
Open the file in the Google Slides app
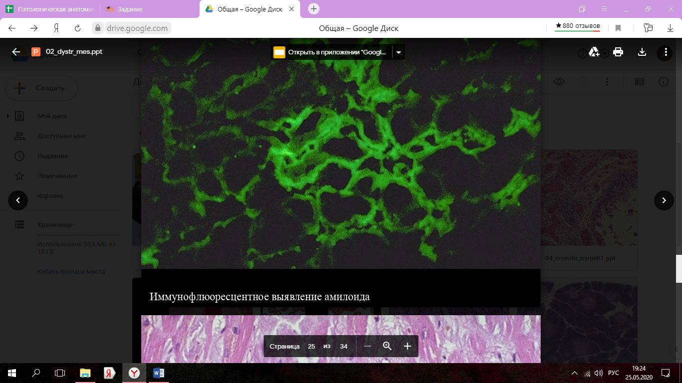(x=332, y=52)
